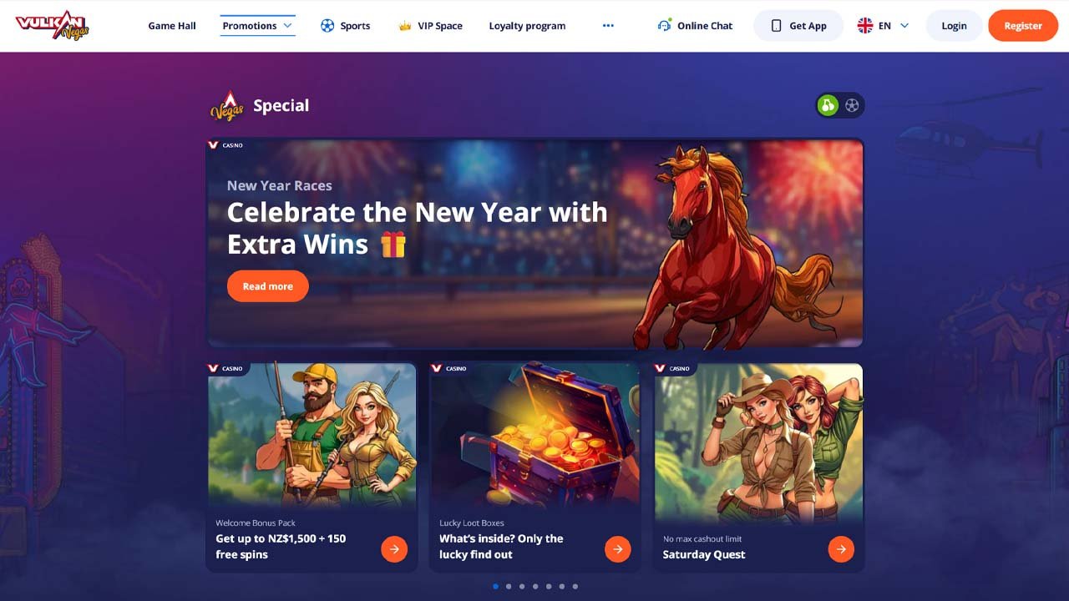The width and height of the screenshot is (1069, 601).
Task: Open the three-dots more menu
Action: click(608, 26)
